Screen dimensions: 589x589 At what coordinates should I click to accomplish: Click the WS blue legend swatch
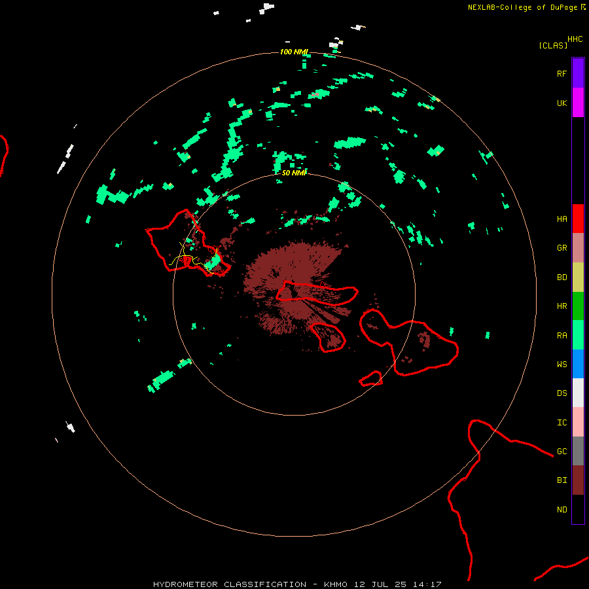(x=578, y=364)
